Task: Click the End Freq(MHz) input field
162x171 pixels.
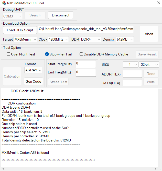Action: 86,73
